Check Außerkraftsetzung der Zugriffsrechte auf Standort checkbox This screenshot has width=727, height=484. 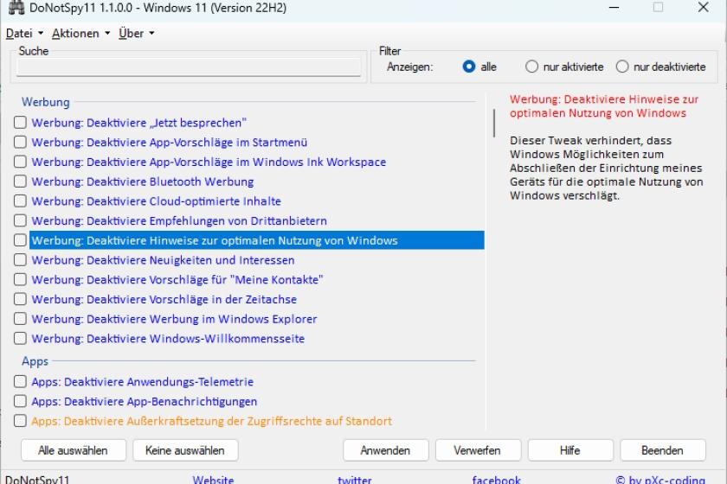click(20, 421)
